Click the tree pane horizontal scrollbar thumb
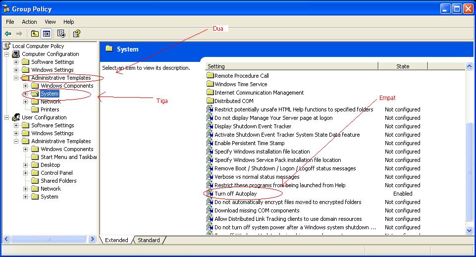Screen dimensions: 476x257 48,239
